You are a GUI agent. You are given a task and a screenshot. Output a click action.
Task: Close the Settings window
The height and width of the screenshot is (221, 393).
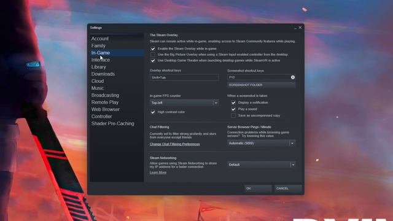[x=300, y=28]
